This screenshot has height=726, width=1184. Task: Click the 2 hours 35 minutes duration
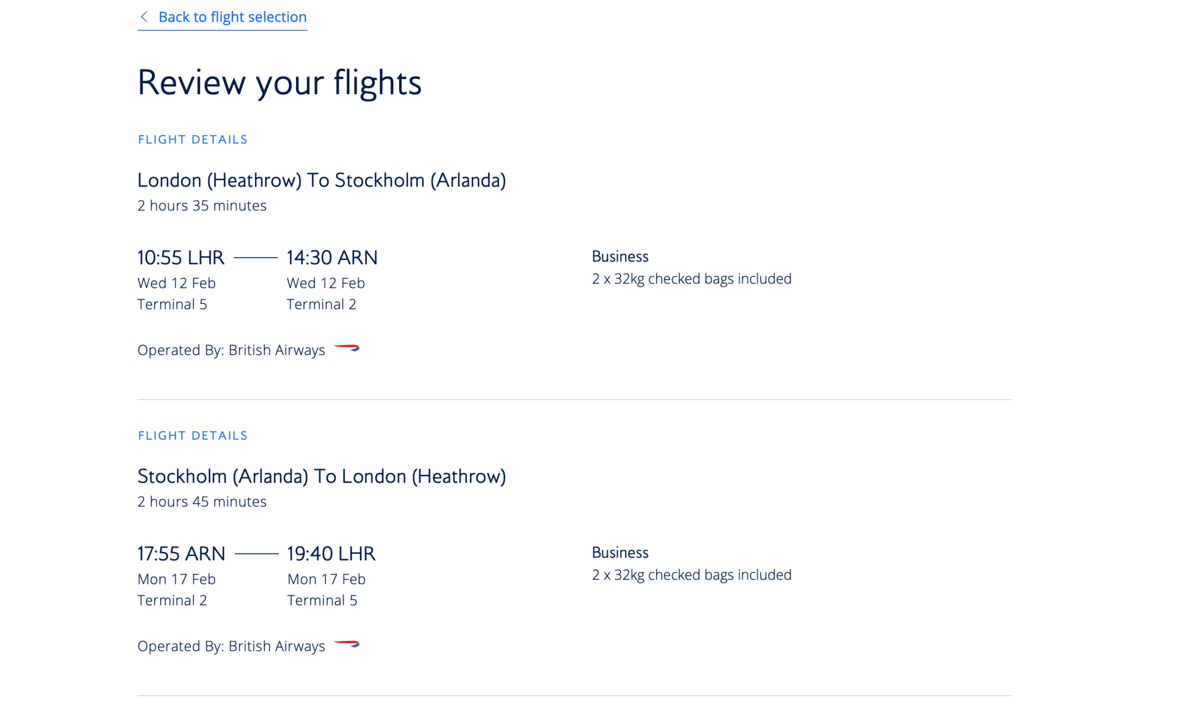tap(202, 205)
